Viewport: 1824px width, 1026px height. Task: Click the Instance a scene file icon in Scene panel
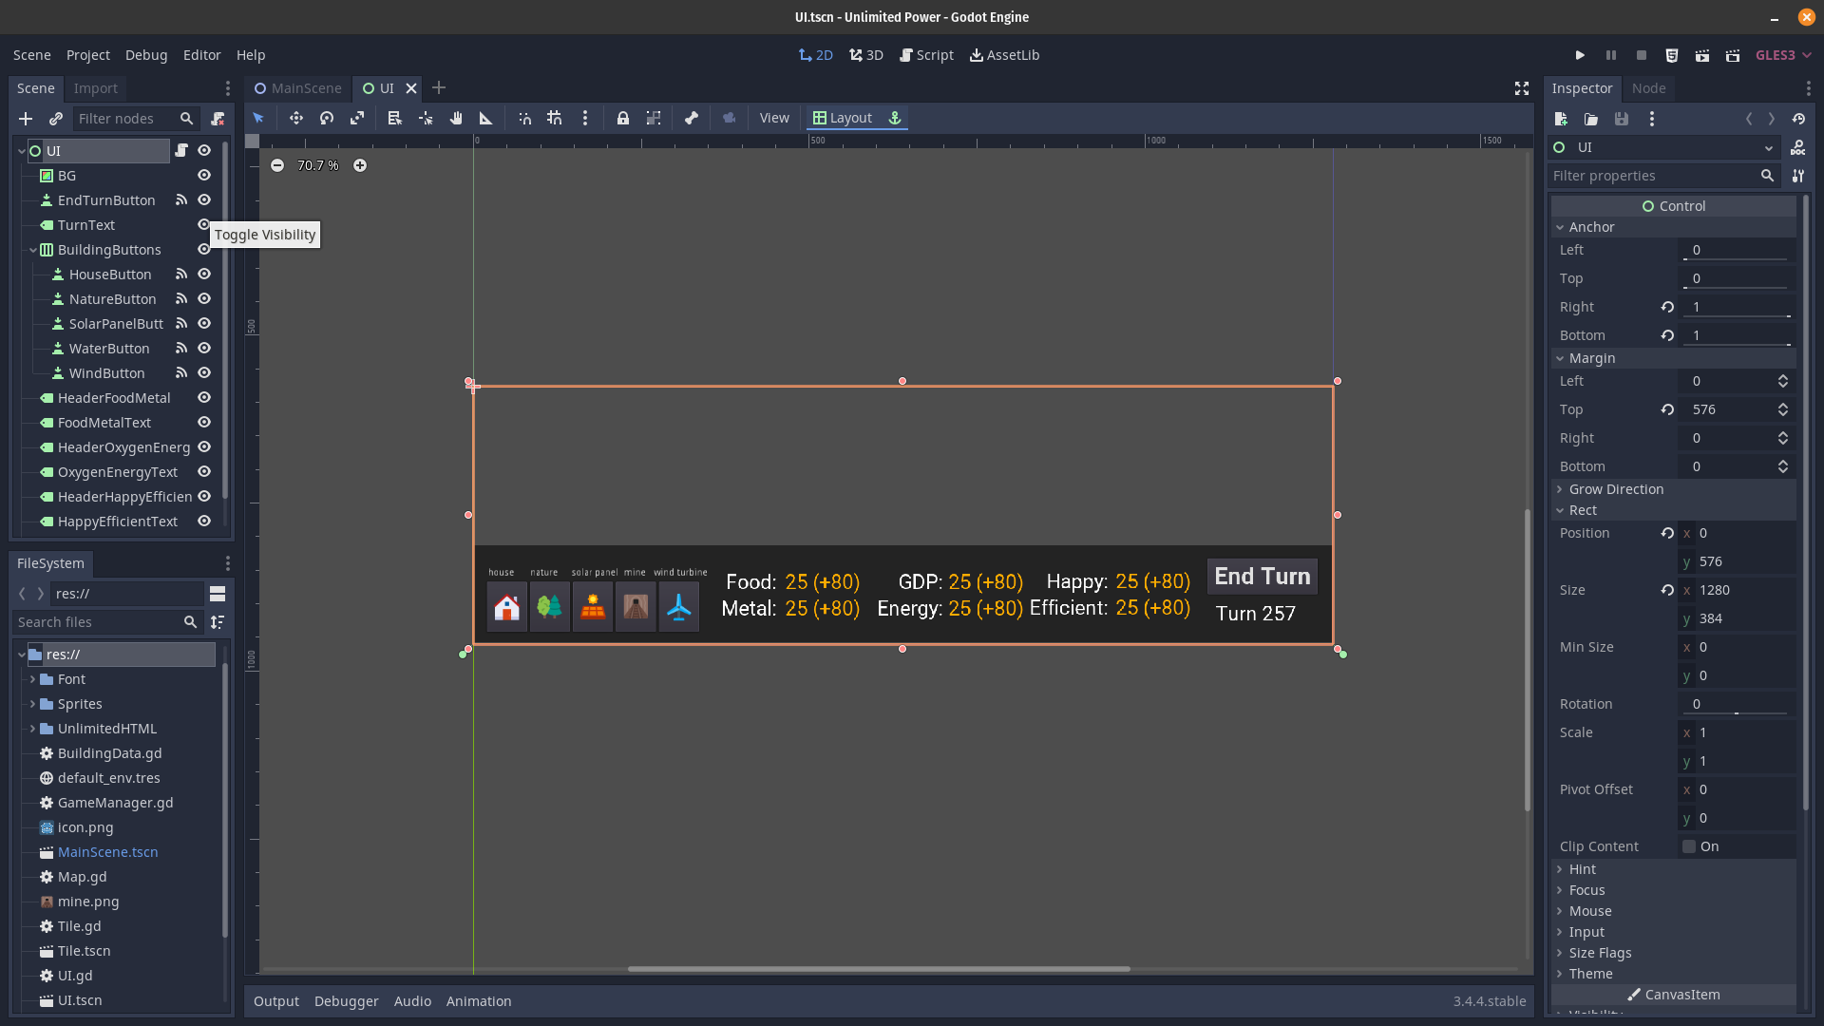pyautogui.click(x=55, y=119)
